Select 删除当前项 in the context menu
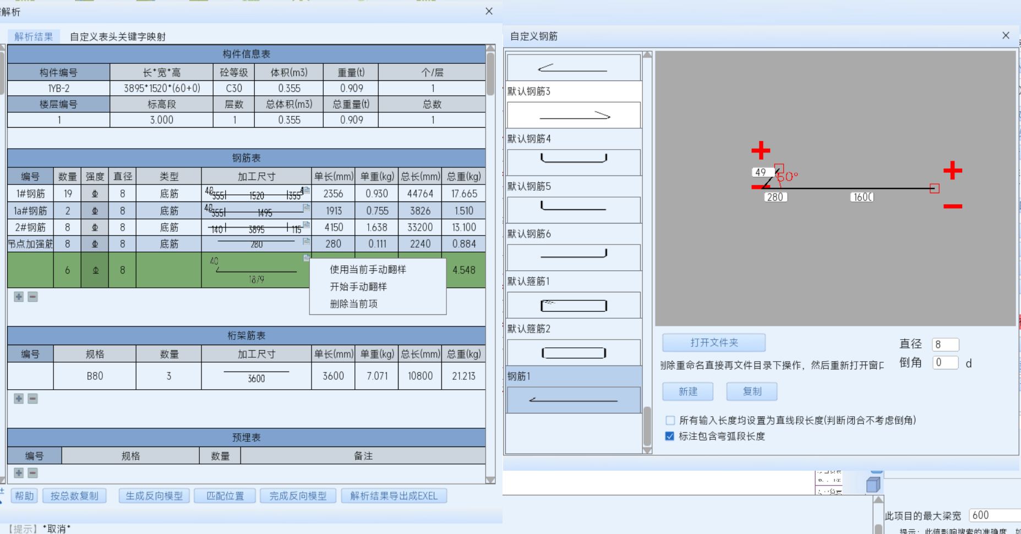 tap(353, 304)
